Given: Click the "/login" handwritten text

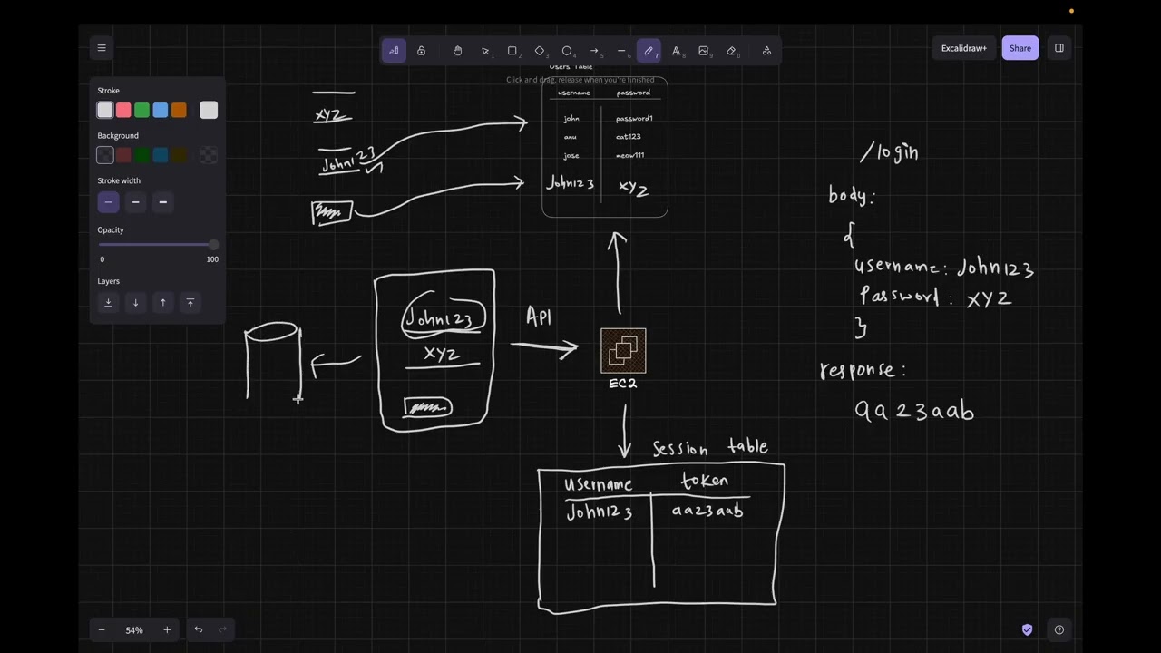Looking at the screenshot, I should click(890, 151).
